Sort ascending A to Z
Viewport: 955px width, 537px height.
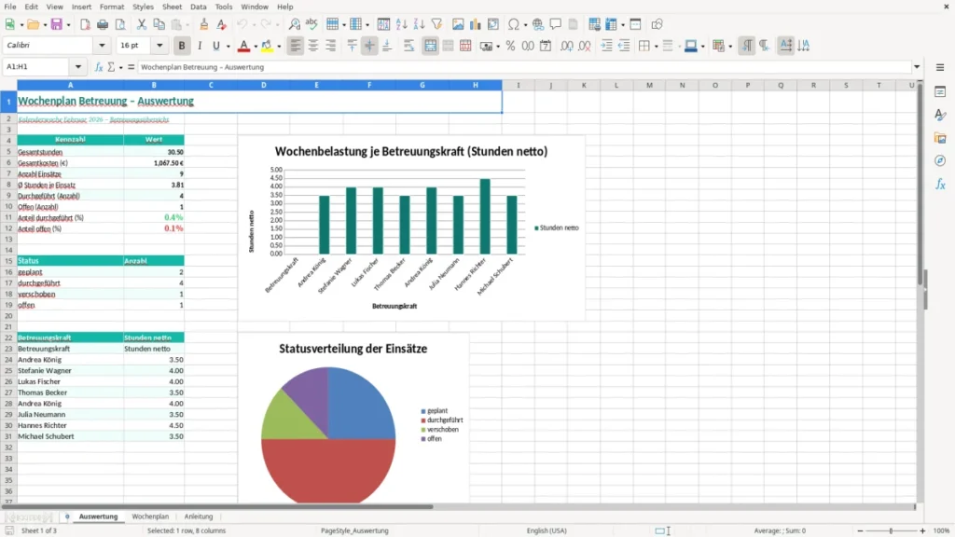click(x=401, y=24)
